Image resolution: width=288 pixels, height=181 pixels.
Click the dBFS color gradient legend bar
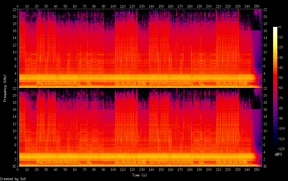point(275,88)
